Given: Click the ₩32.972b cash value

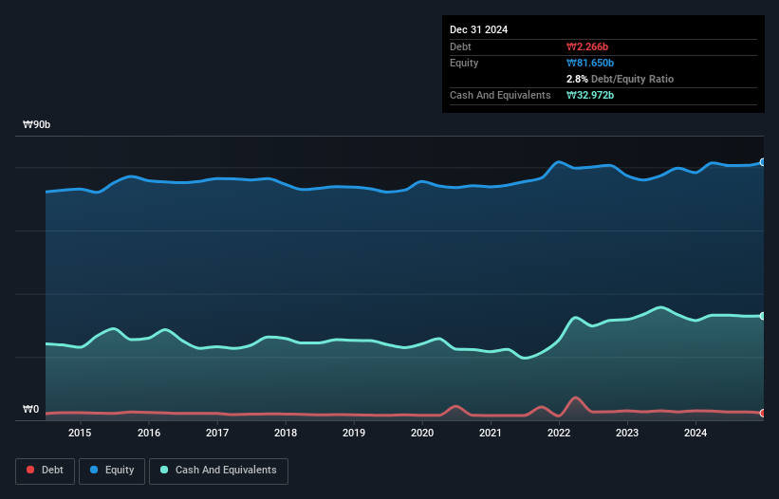Looking at the screenshot, I should pos(590,95).
